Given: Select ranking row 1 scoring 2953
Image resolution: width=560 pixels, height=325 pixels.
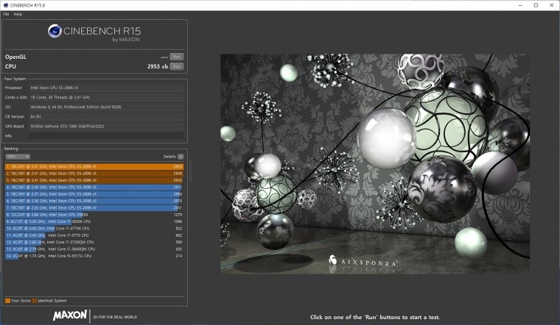Looking at the screenshot, I should [x=94, y=166].
